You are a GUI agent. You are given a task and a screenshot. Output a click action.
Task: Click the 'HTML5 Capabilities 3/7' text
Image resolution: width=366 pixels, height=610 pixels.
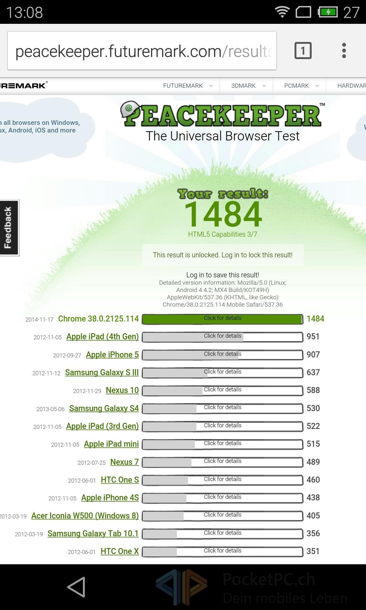223,234
